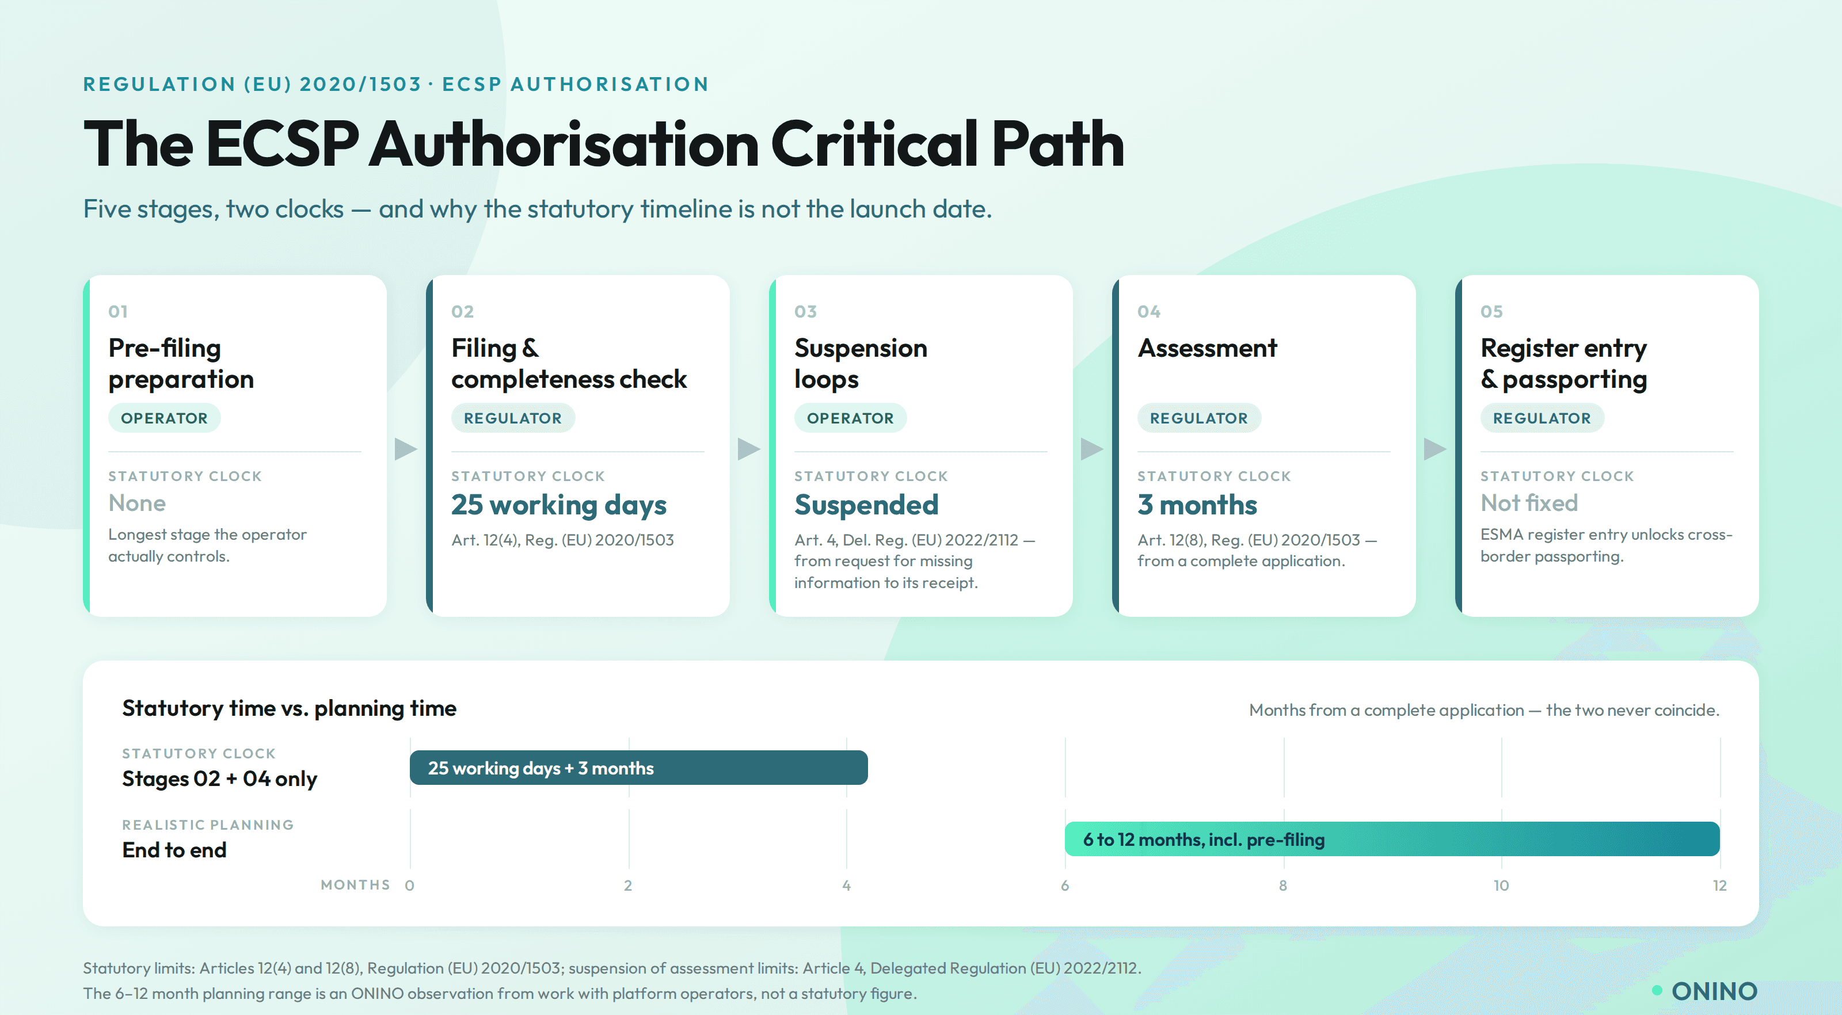The image size is (1842, 1015).
Task: Click the REGULATOR badge on Register entry card
Action: point(1543,418)
